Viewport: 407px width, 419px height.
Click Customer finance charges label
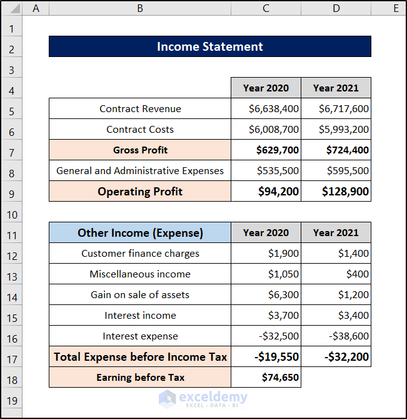coord(140,253)
